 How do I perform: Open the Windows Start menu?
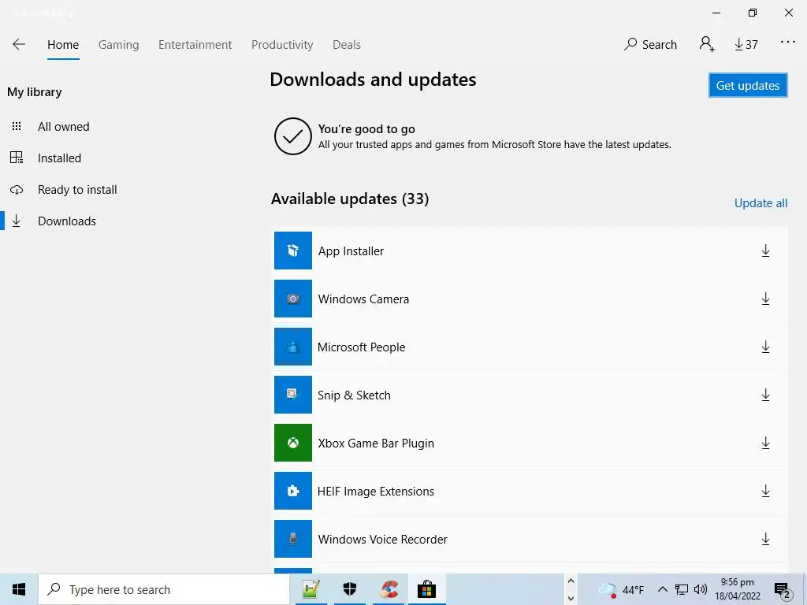point(19,589)
